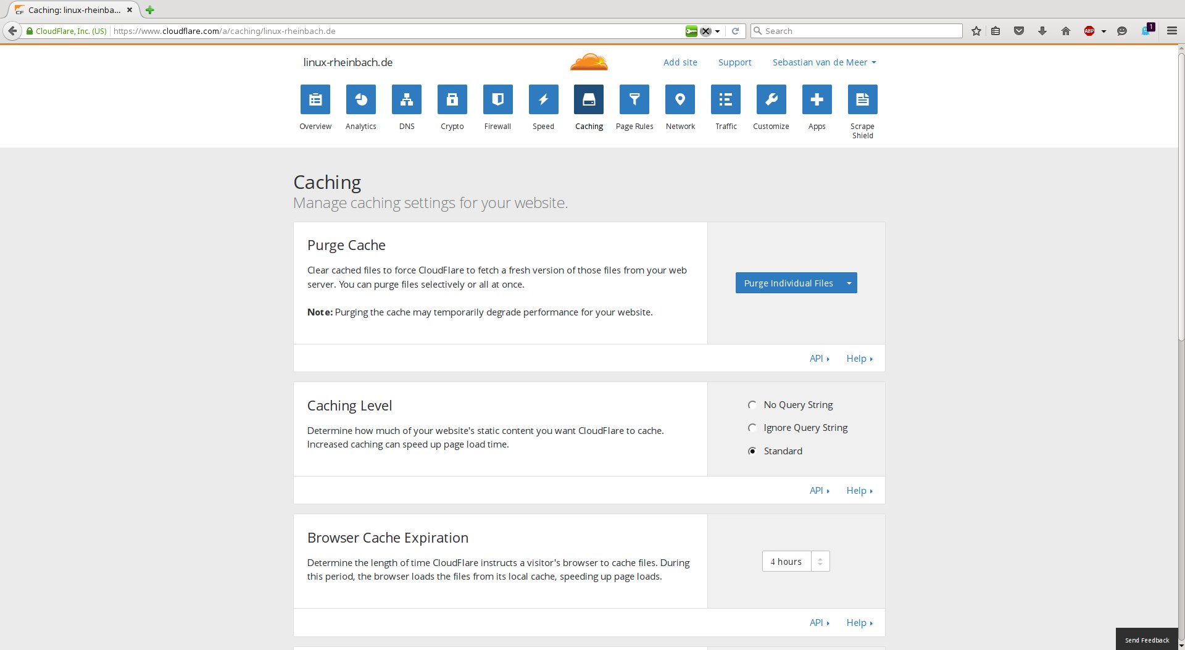Image resolution: width=1185 pixels, height=650 pixels.
Task: Click the Purge Individual Files button
Action: point(788,283)
